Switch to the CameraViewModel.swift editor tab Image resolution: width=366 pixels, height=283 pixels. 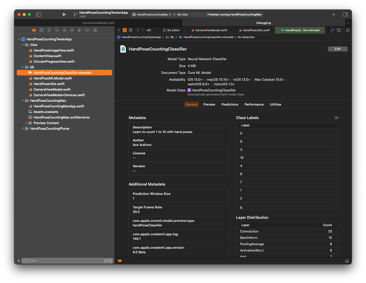pos(209,30)
